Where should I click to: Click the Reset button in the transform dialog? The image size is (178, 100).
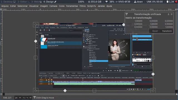155,31
